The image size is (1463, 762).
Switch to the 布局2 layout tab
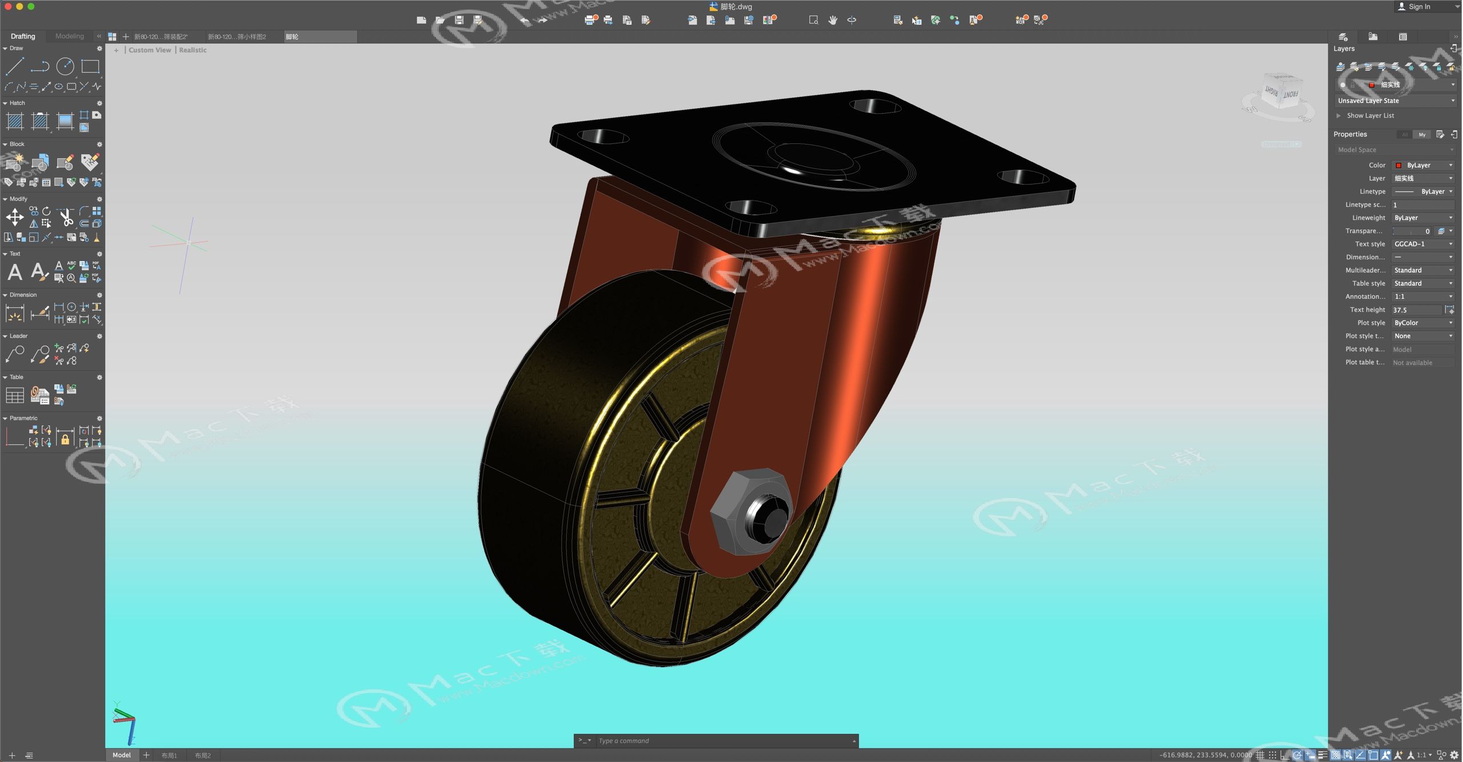pyautogui.click(x=203, y=755)
